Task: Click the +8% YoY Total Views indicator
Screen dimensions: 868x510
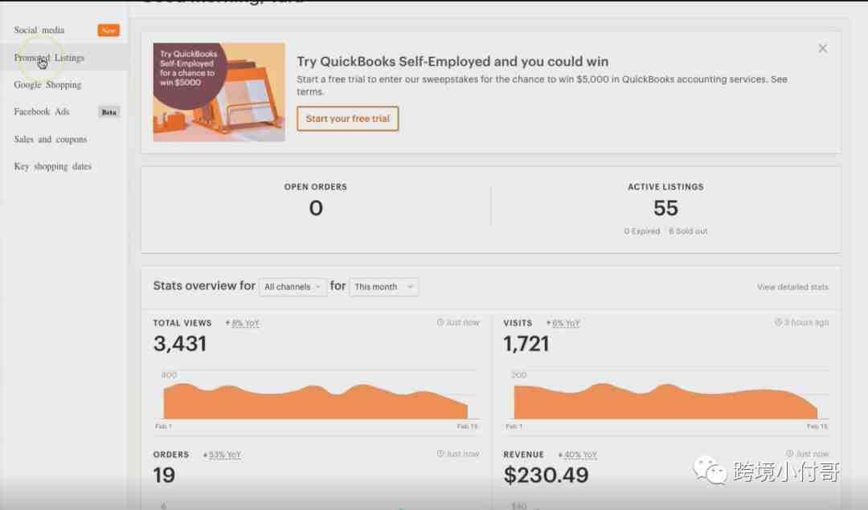Action: point(243,323)
